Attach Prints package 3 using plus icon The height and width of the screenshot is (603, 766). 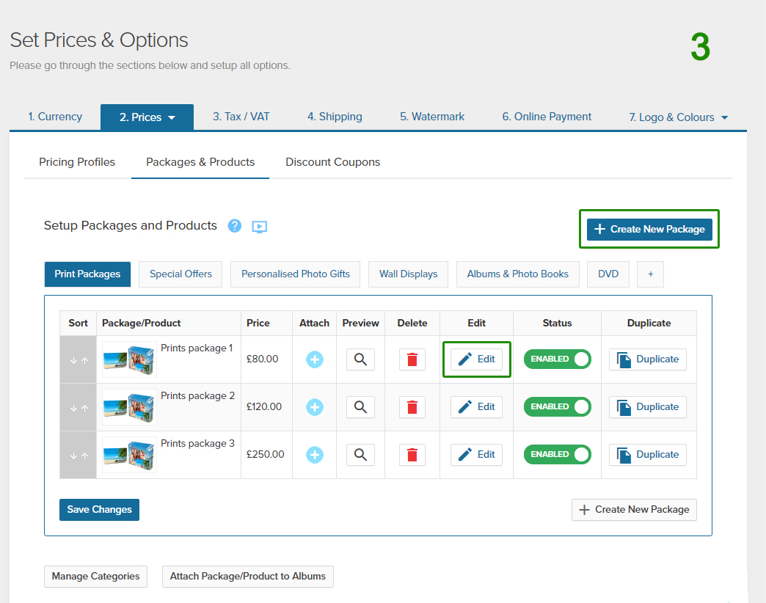[x=315, y=455]
